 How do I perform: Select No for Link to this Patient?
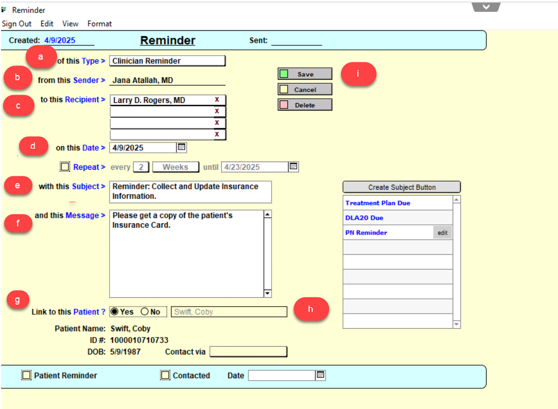[145, 312]
